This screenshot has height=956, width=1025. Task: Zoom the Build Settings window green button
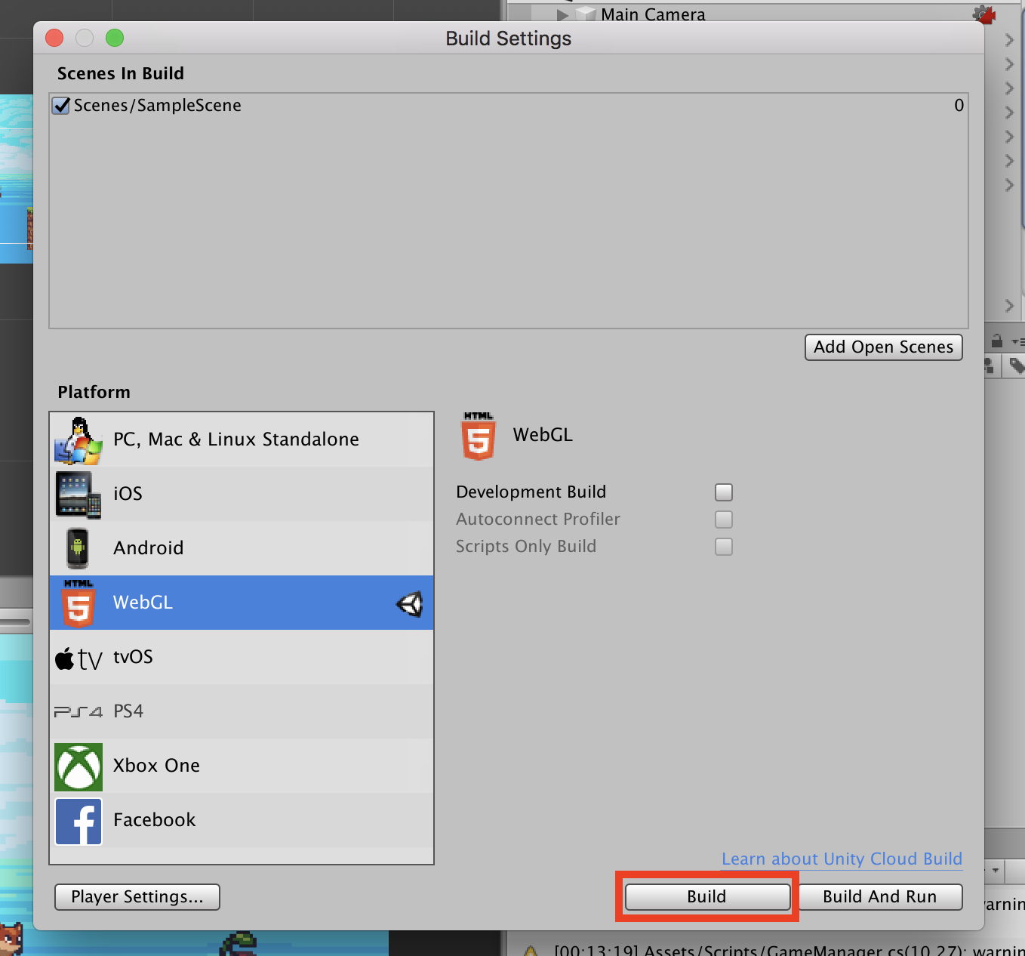pyautogui.click(x=115, y=38)
